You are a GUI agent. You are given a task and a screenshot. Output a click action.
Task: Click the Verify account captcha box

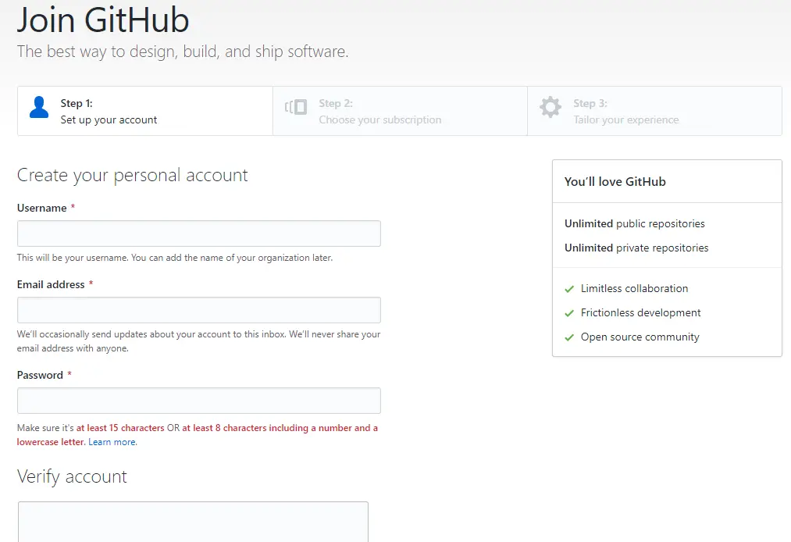[193, 522]
